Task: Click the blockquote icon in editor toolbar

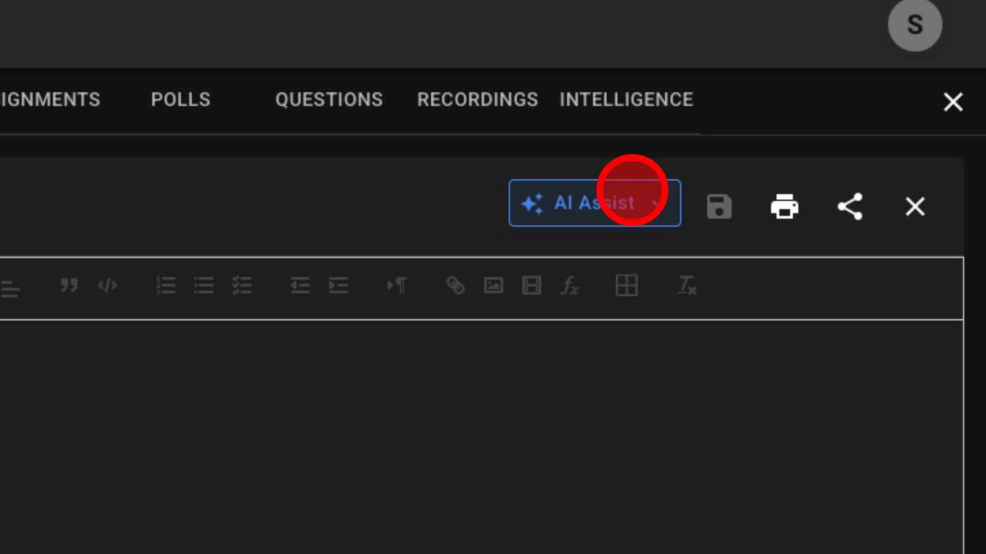Action: click(69, 286)
